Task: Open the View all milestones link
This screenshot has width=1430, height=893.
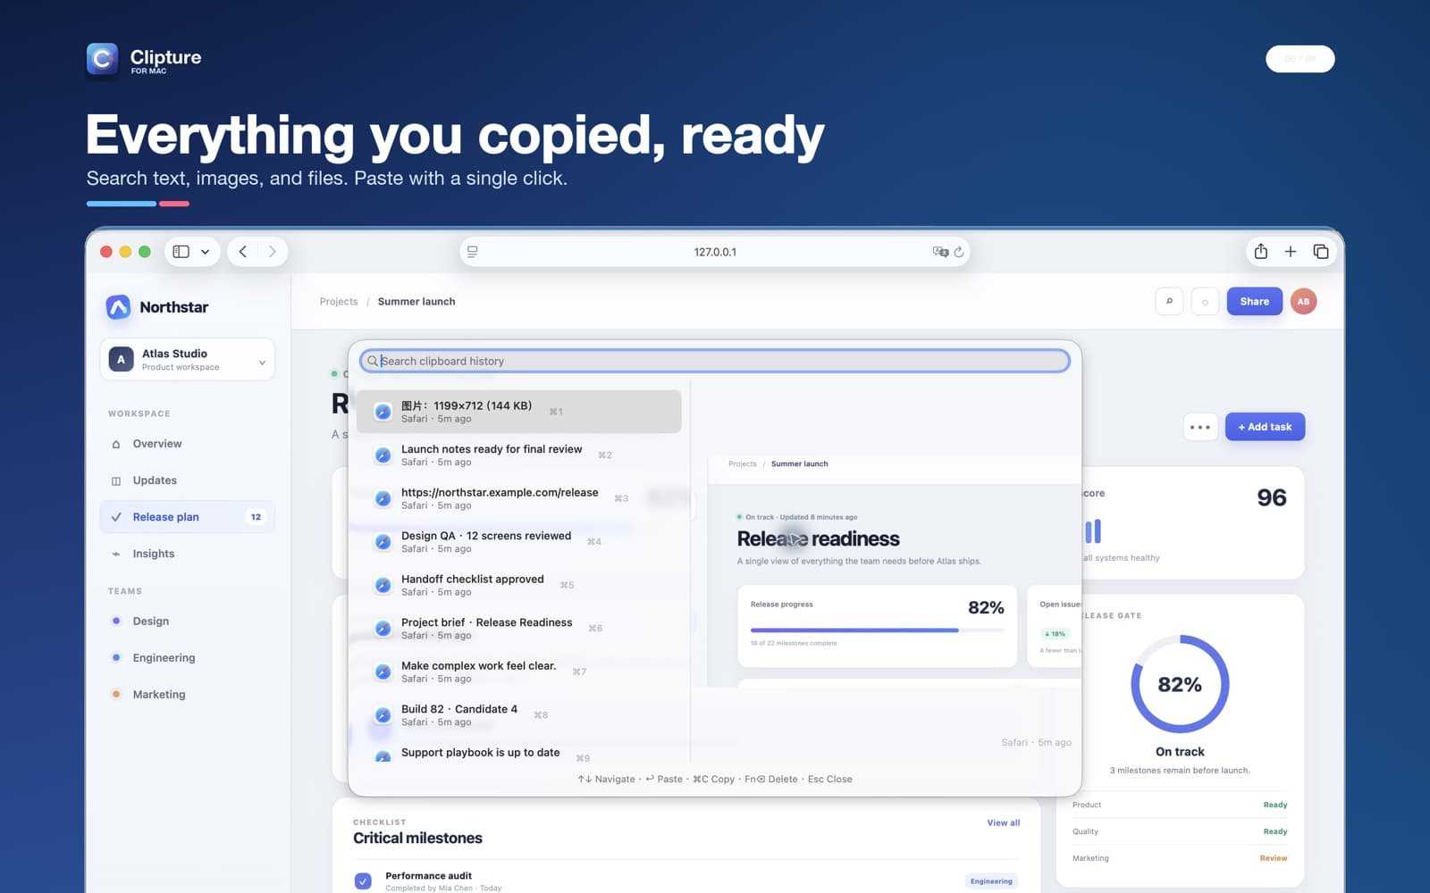Action: [1003, 822]
